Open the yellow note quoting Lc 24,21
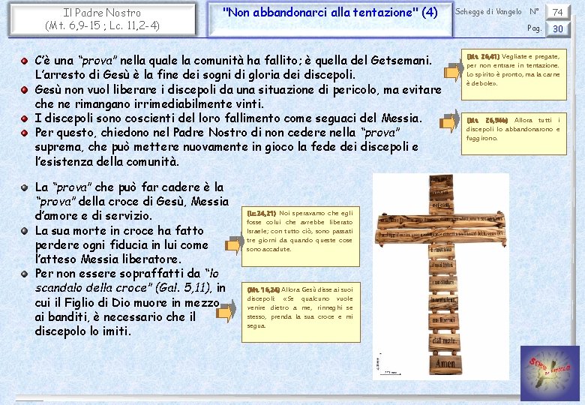 click(300, 236)
